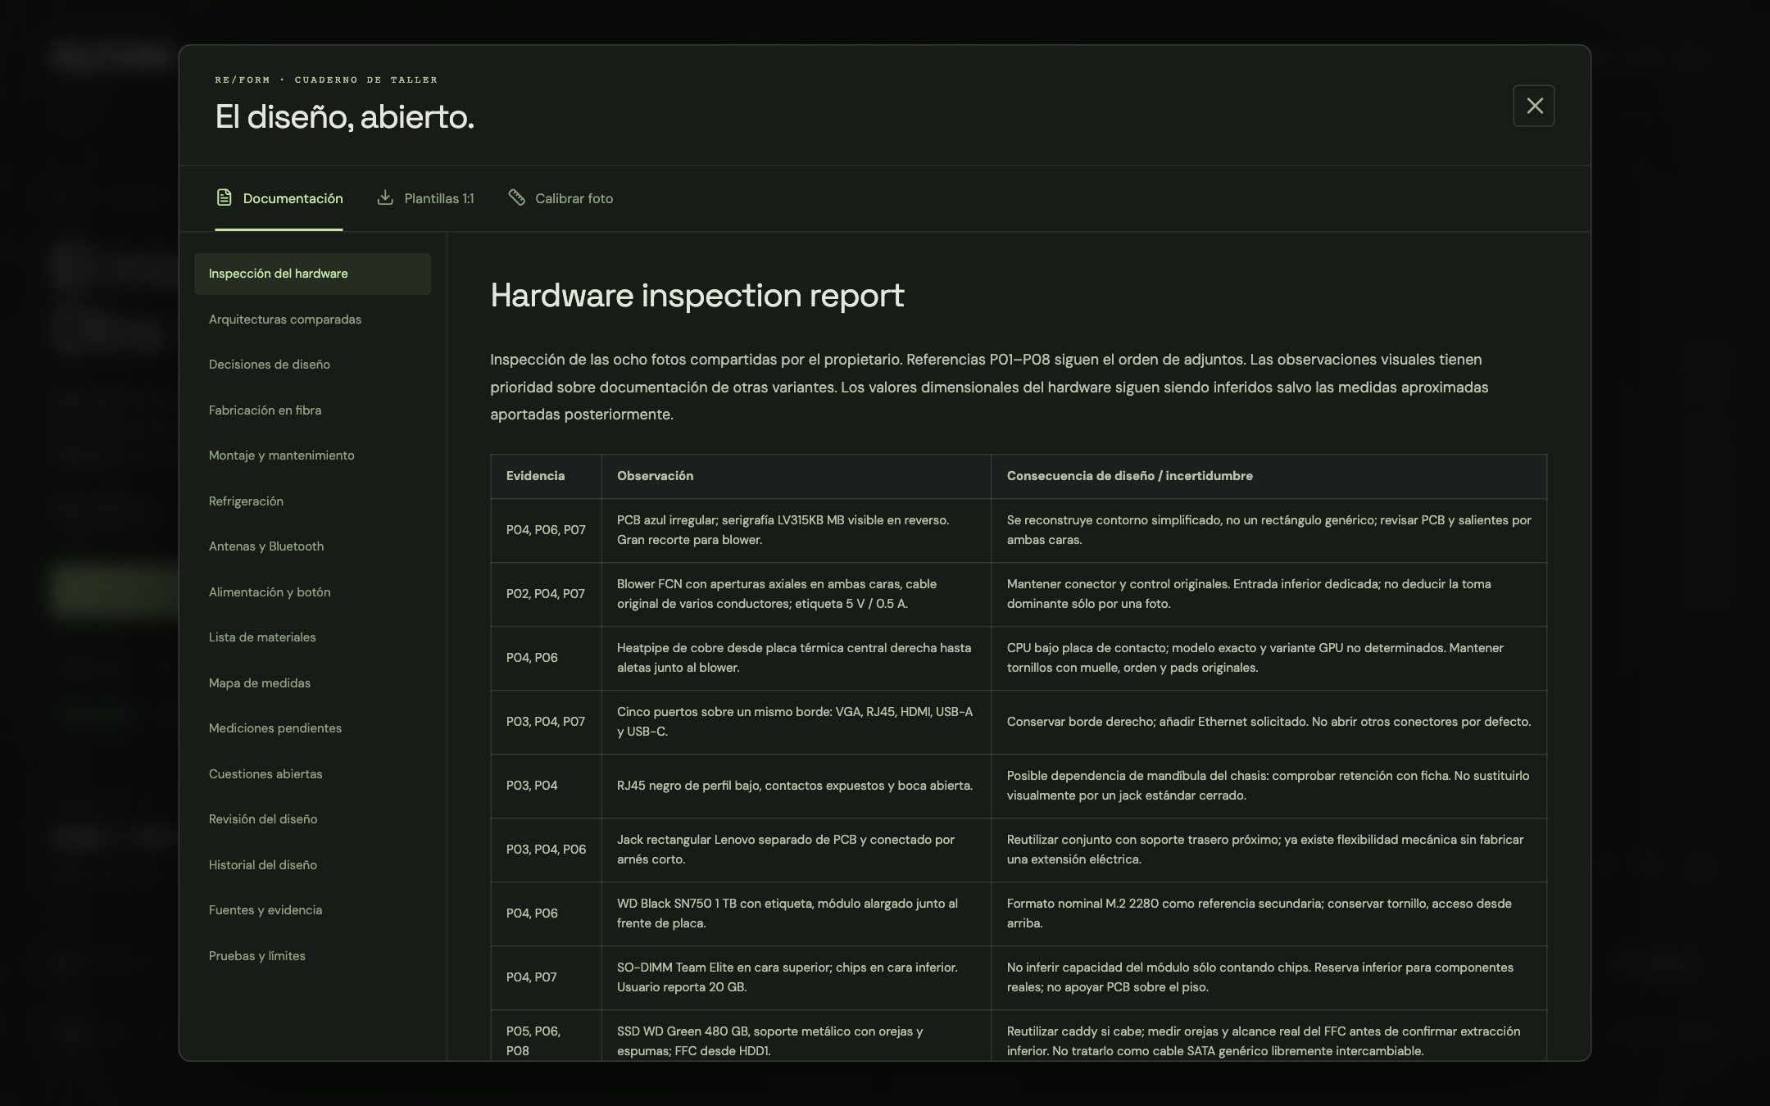Viewport: 1770px width, 1106px height.
Task: Click the 'P02, P04, P07' evidence cell
Action: click(546, 594)
